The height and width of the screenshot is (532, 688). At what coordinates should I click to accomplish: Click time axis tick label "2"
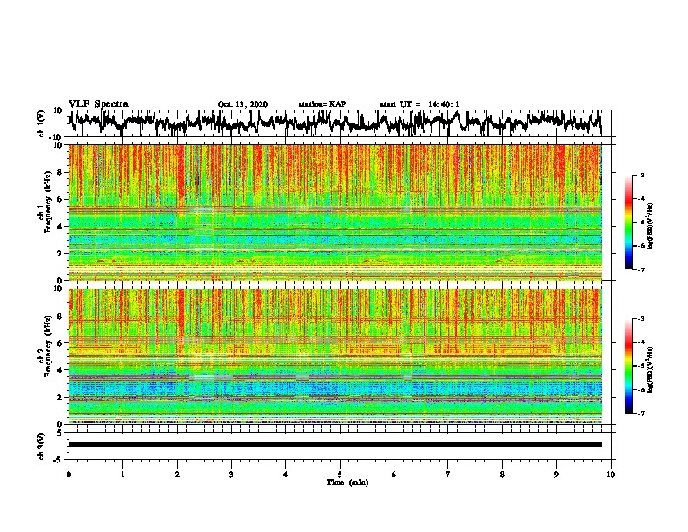click(177, 475)
